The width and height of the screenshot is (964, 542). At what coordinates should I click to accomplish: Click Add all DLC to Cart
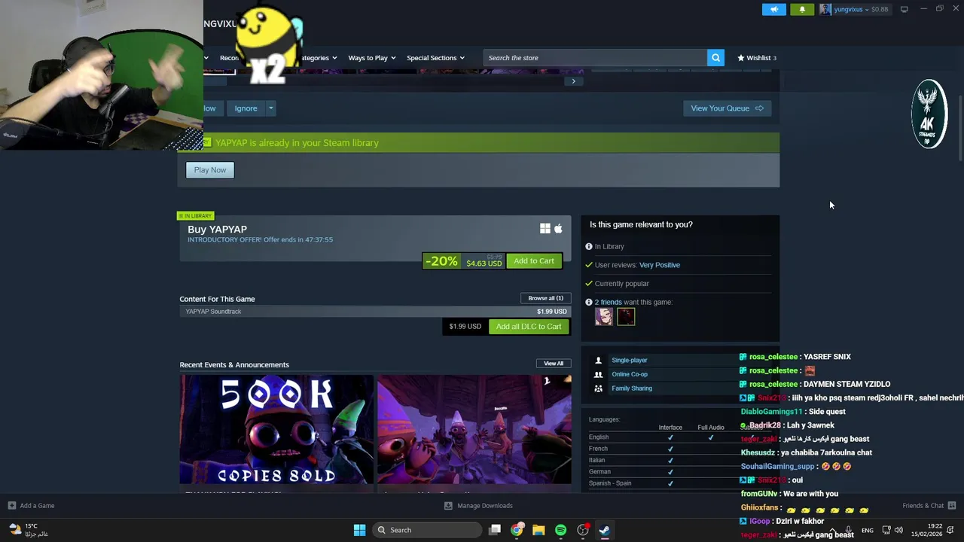(529, 327)
